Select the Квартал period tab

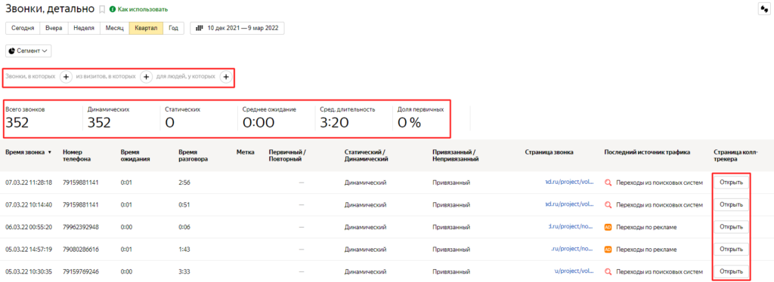pyautogui.click(x=146, y=28)
